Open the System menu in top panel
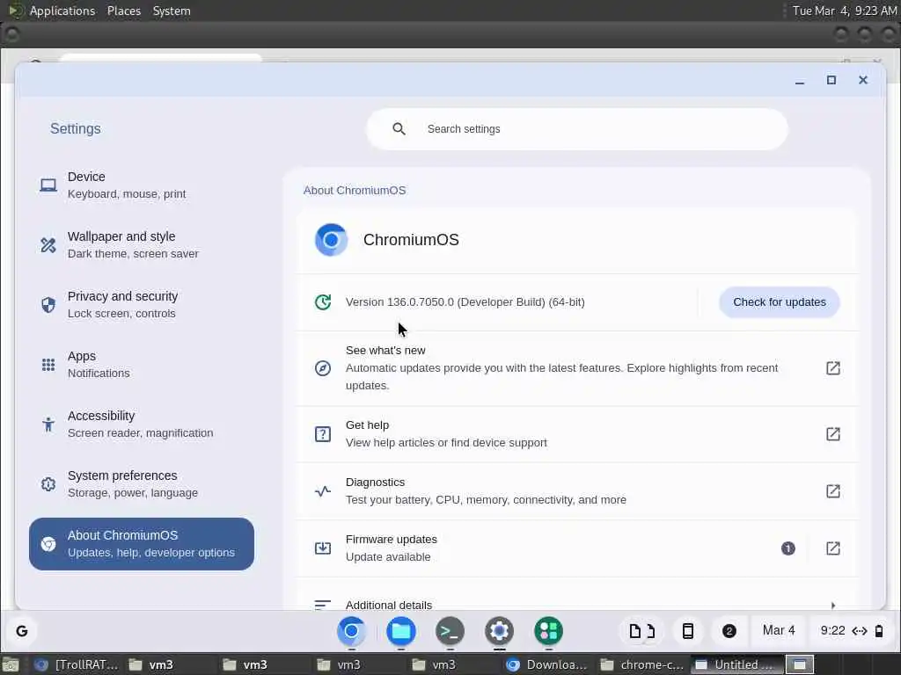 (172, 11)
